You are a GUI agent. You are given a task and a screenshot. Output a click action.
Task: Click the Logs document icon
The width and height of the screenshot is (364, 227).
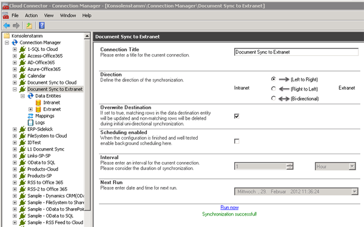[30, 123]
